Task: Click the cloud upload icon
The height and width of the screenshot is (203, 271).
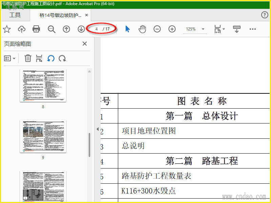Action: pos(22,29)
